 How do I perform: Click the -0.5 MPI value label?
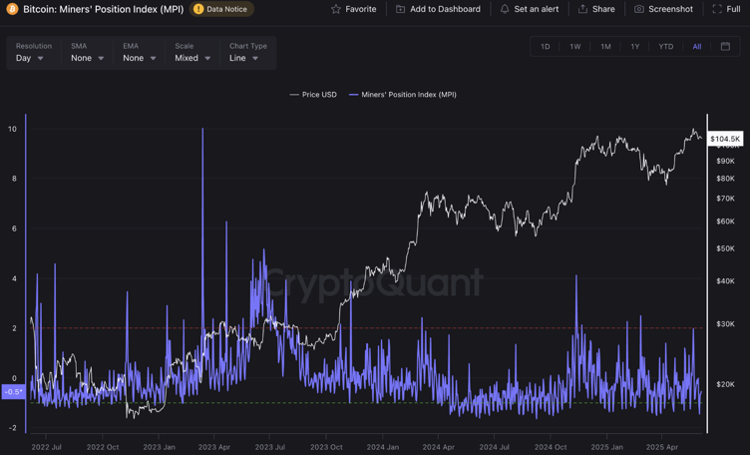coord(13,392)
